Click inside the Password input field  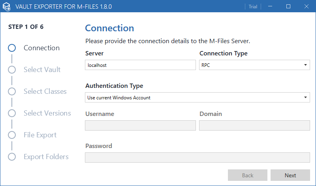[x=197, y=158]
